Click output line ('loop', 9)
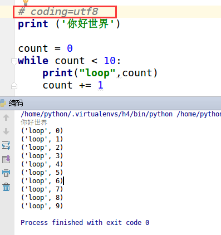This screenshot has height=235, width=221. click(42, 206)
